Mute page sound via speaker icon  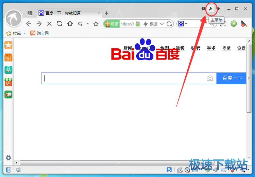coord(216,170)
